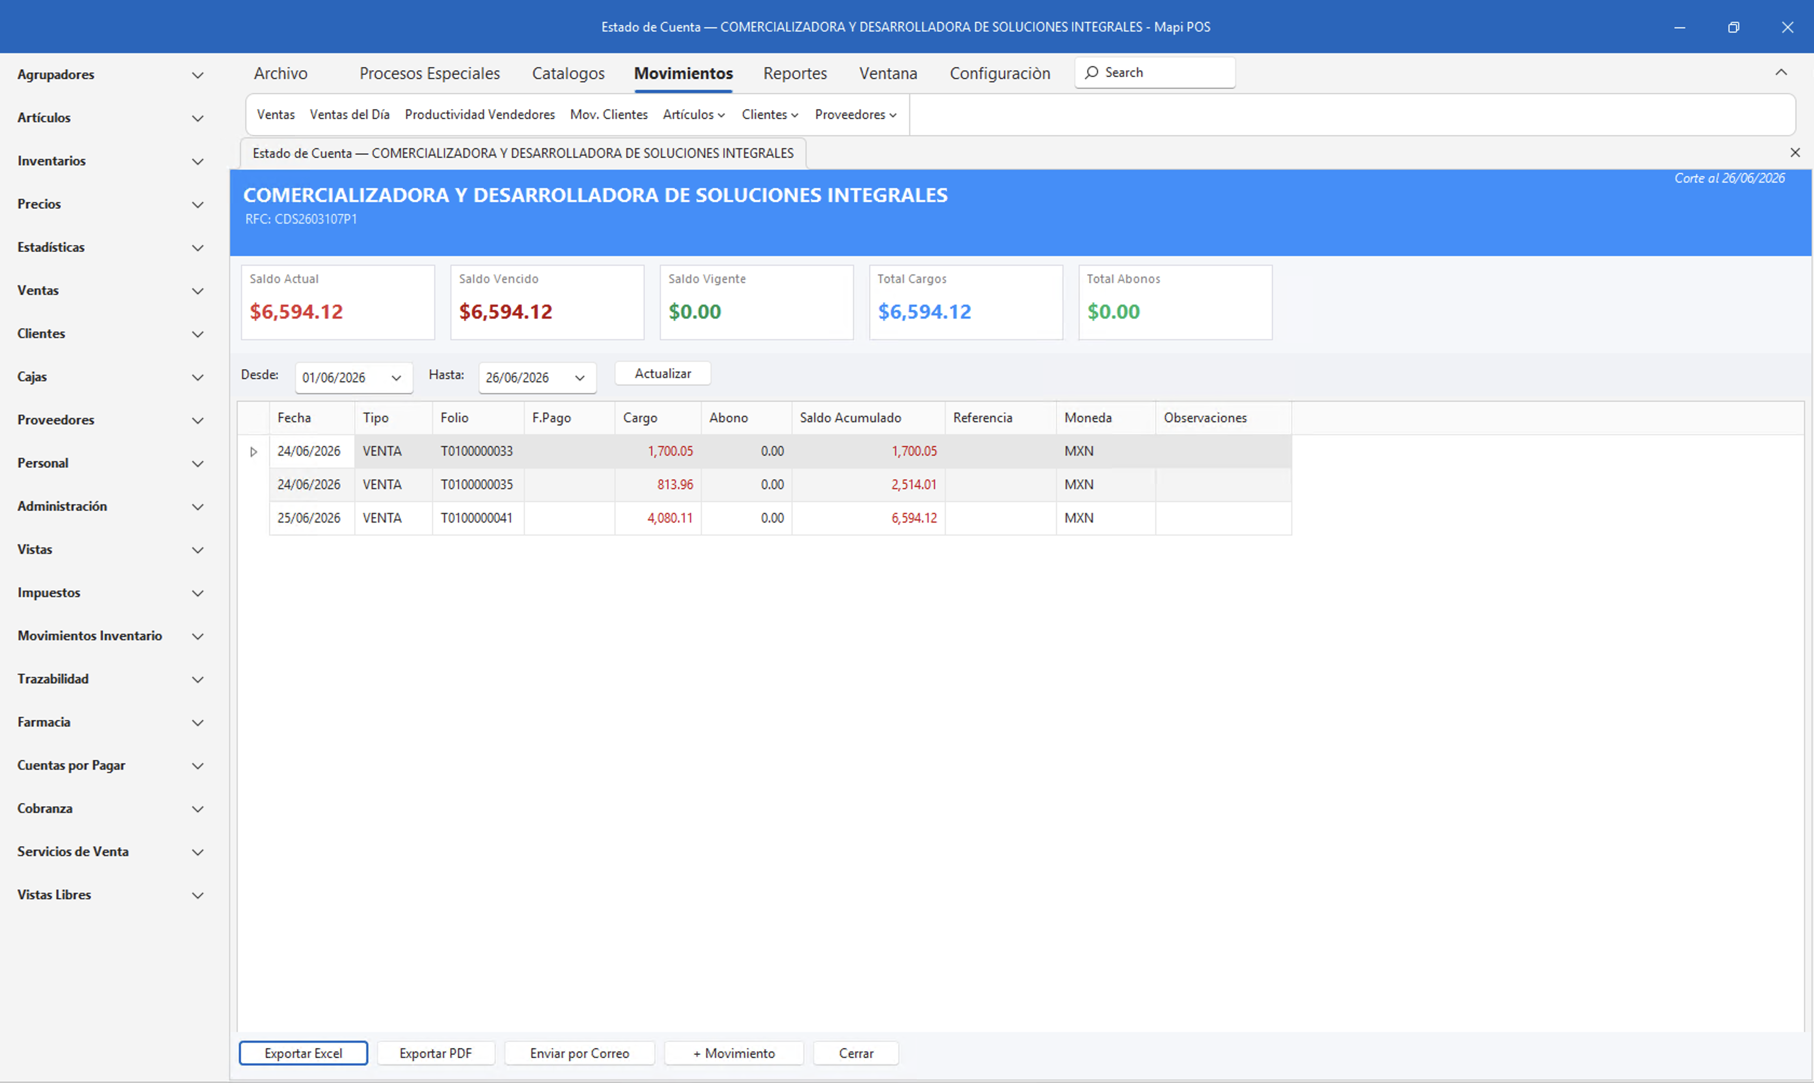This screenshot has width=1814, height=1083.
Task: Expand the Cobranza sidebar section
Action: pos(198,809)
